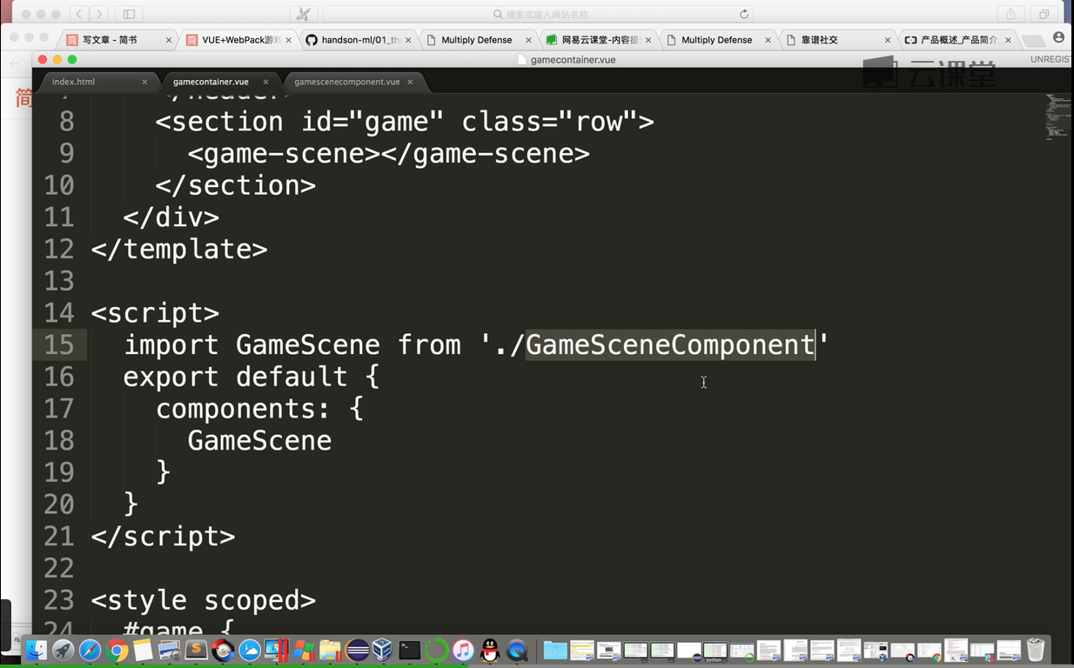Click the minimap in the Sublime editor

pos(1057,116)
